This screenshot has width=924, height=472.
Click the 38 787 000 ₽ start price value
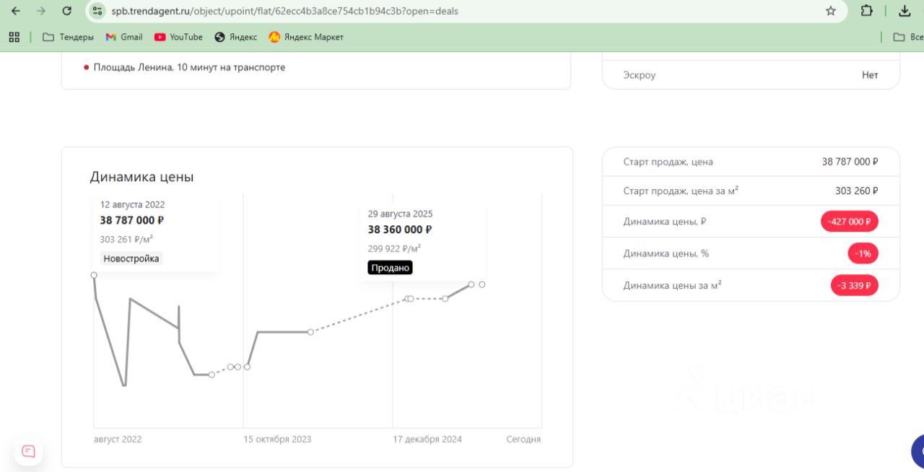pyautogui.click(x=850, y=162)
